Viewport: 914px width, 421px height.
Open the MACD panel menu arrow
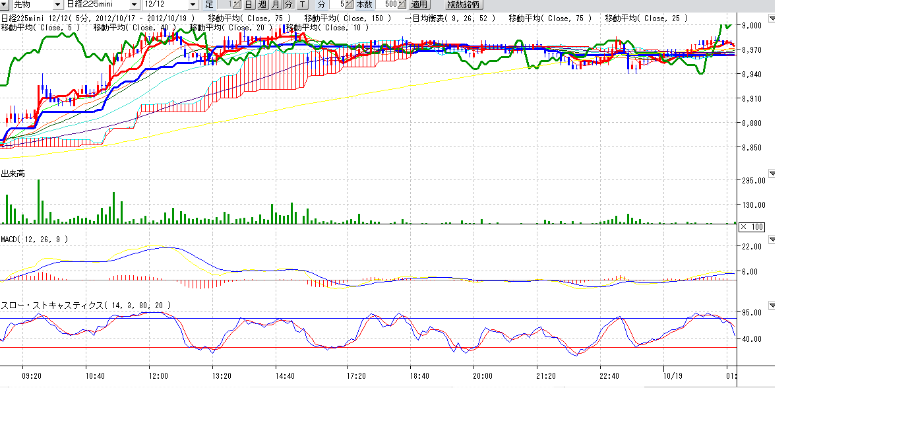[772, 240]
